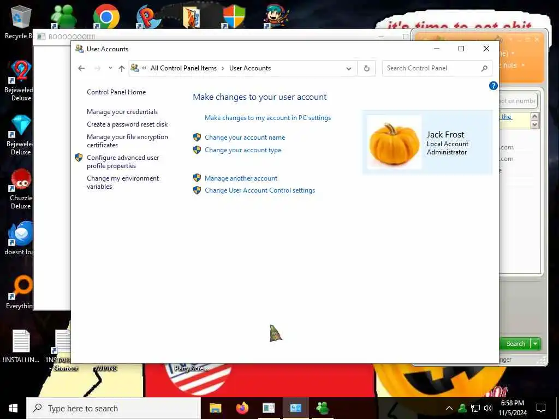
Task: Go back in User Accounts window
Action: click(x=81, y=68)
